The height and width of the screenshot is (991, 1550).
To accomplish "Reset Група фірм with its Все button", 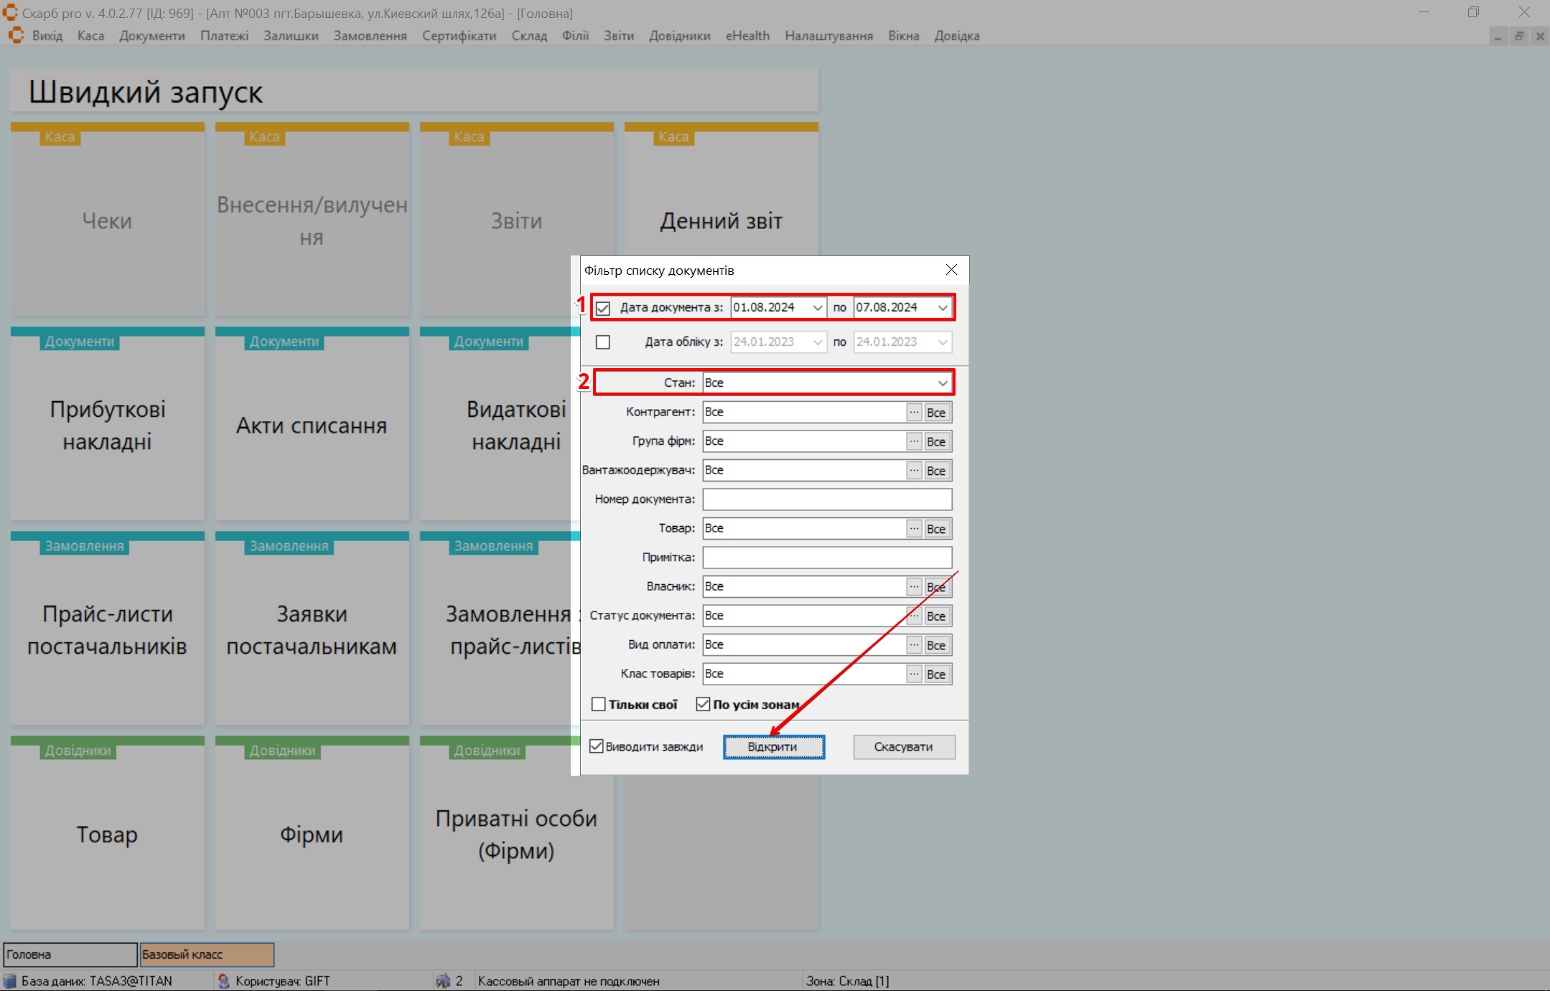I will (936, 441).
